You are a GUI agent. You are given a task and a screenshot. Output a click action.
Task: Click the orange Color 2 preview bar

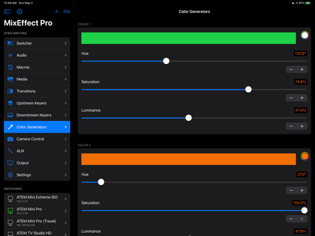click(188, 159)
